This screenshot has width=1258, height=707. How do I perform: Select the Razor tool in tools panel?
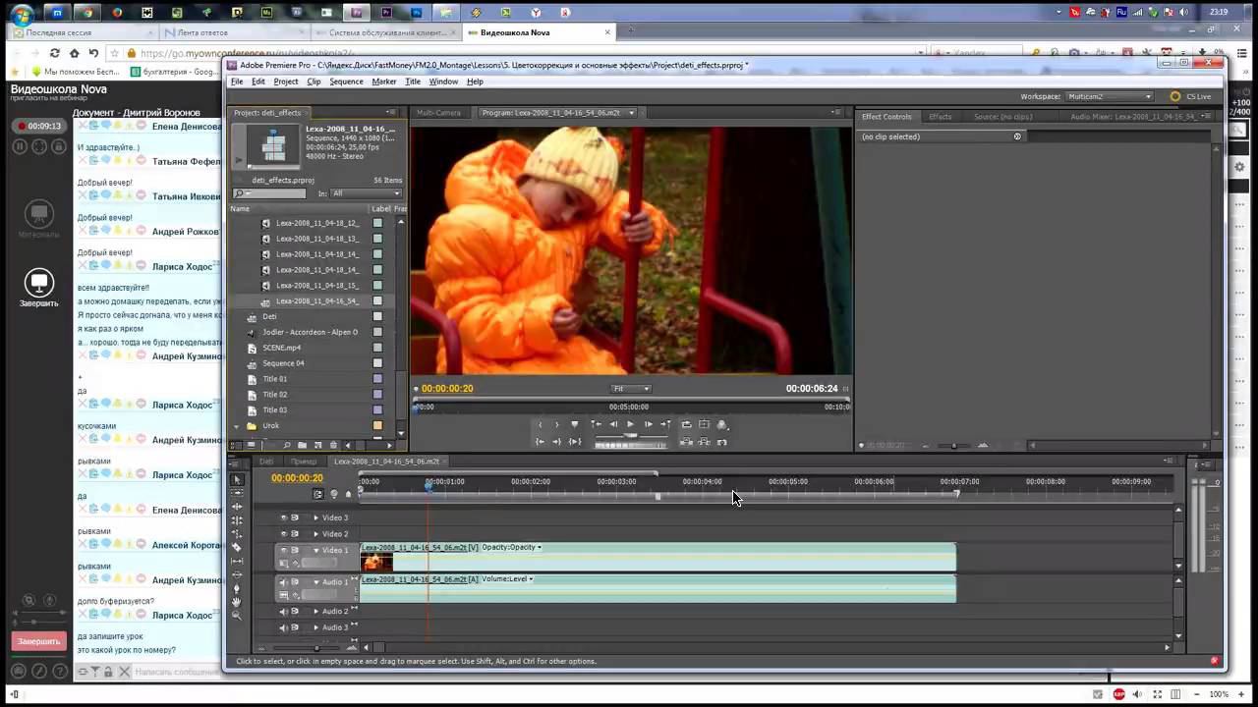click(237, 547)
